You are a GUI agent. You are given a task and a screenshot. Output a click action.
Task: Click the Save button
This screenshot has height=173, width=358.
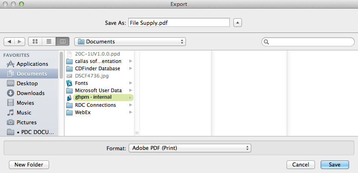pyautogui.click(x=335, y=164)
